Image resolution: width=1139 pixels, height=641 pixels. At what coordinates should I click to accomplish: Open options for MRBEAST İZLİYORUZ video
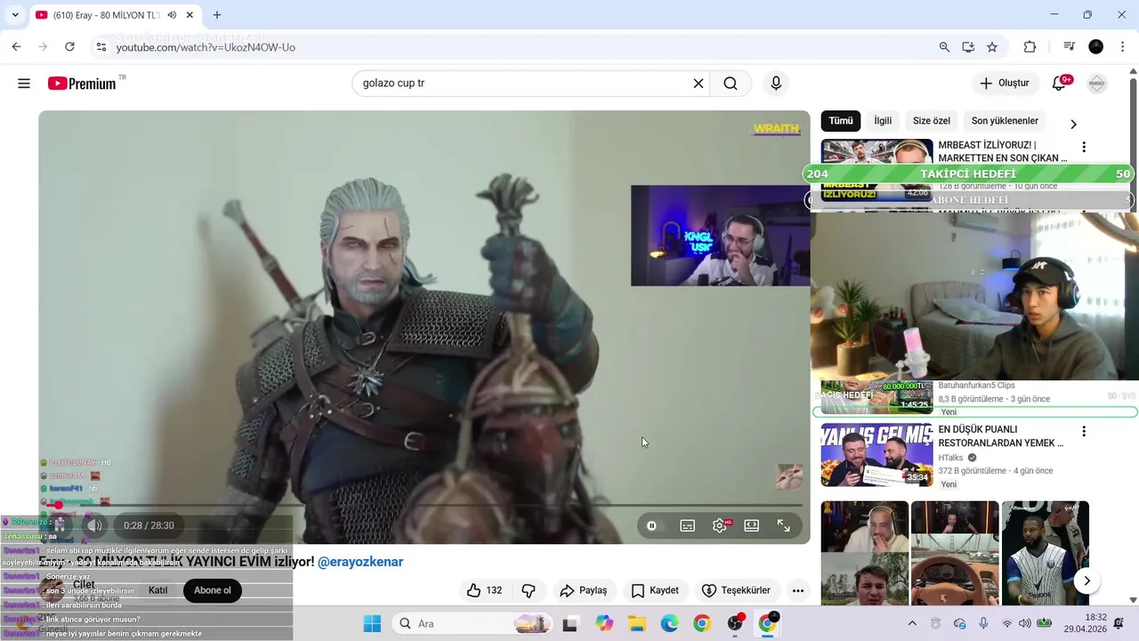coord(1083,147)
